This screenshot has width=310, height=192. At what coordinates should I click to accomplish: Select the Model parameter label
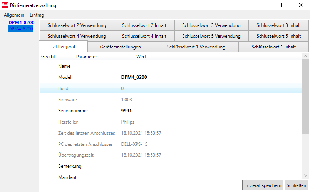tap(65, 77)
